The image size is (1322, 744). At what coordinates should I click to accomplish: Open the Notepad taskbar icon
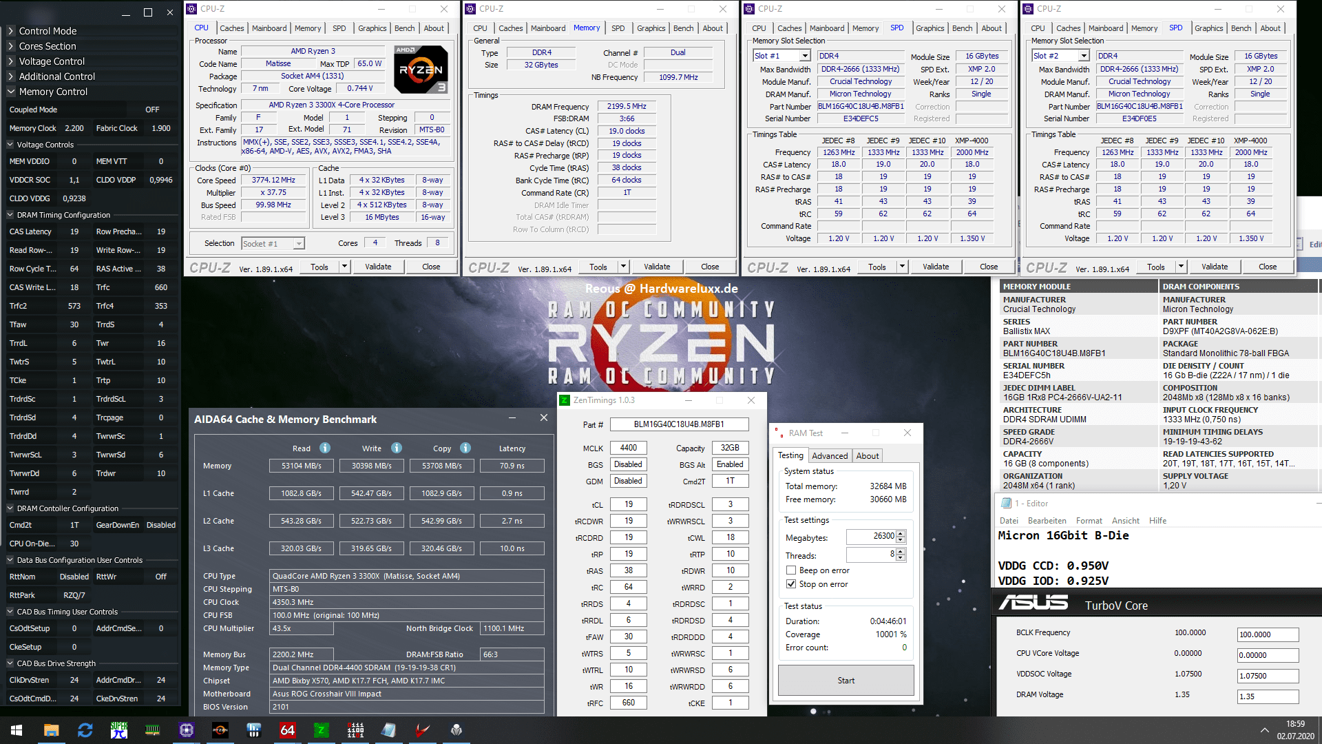point(388,730)
